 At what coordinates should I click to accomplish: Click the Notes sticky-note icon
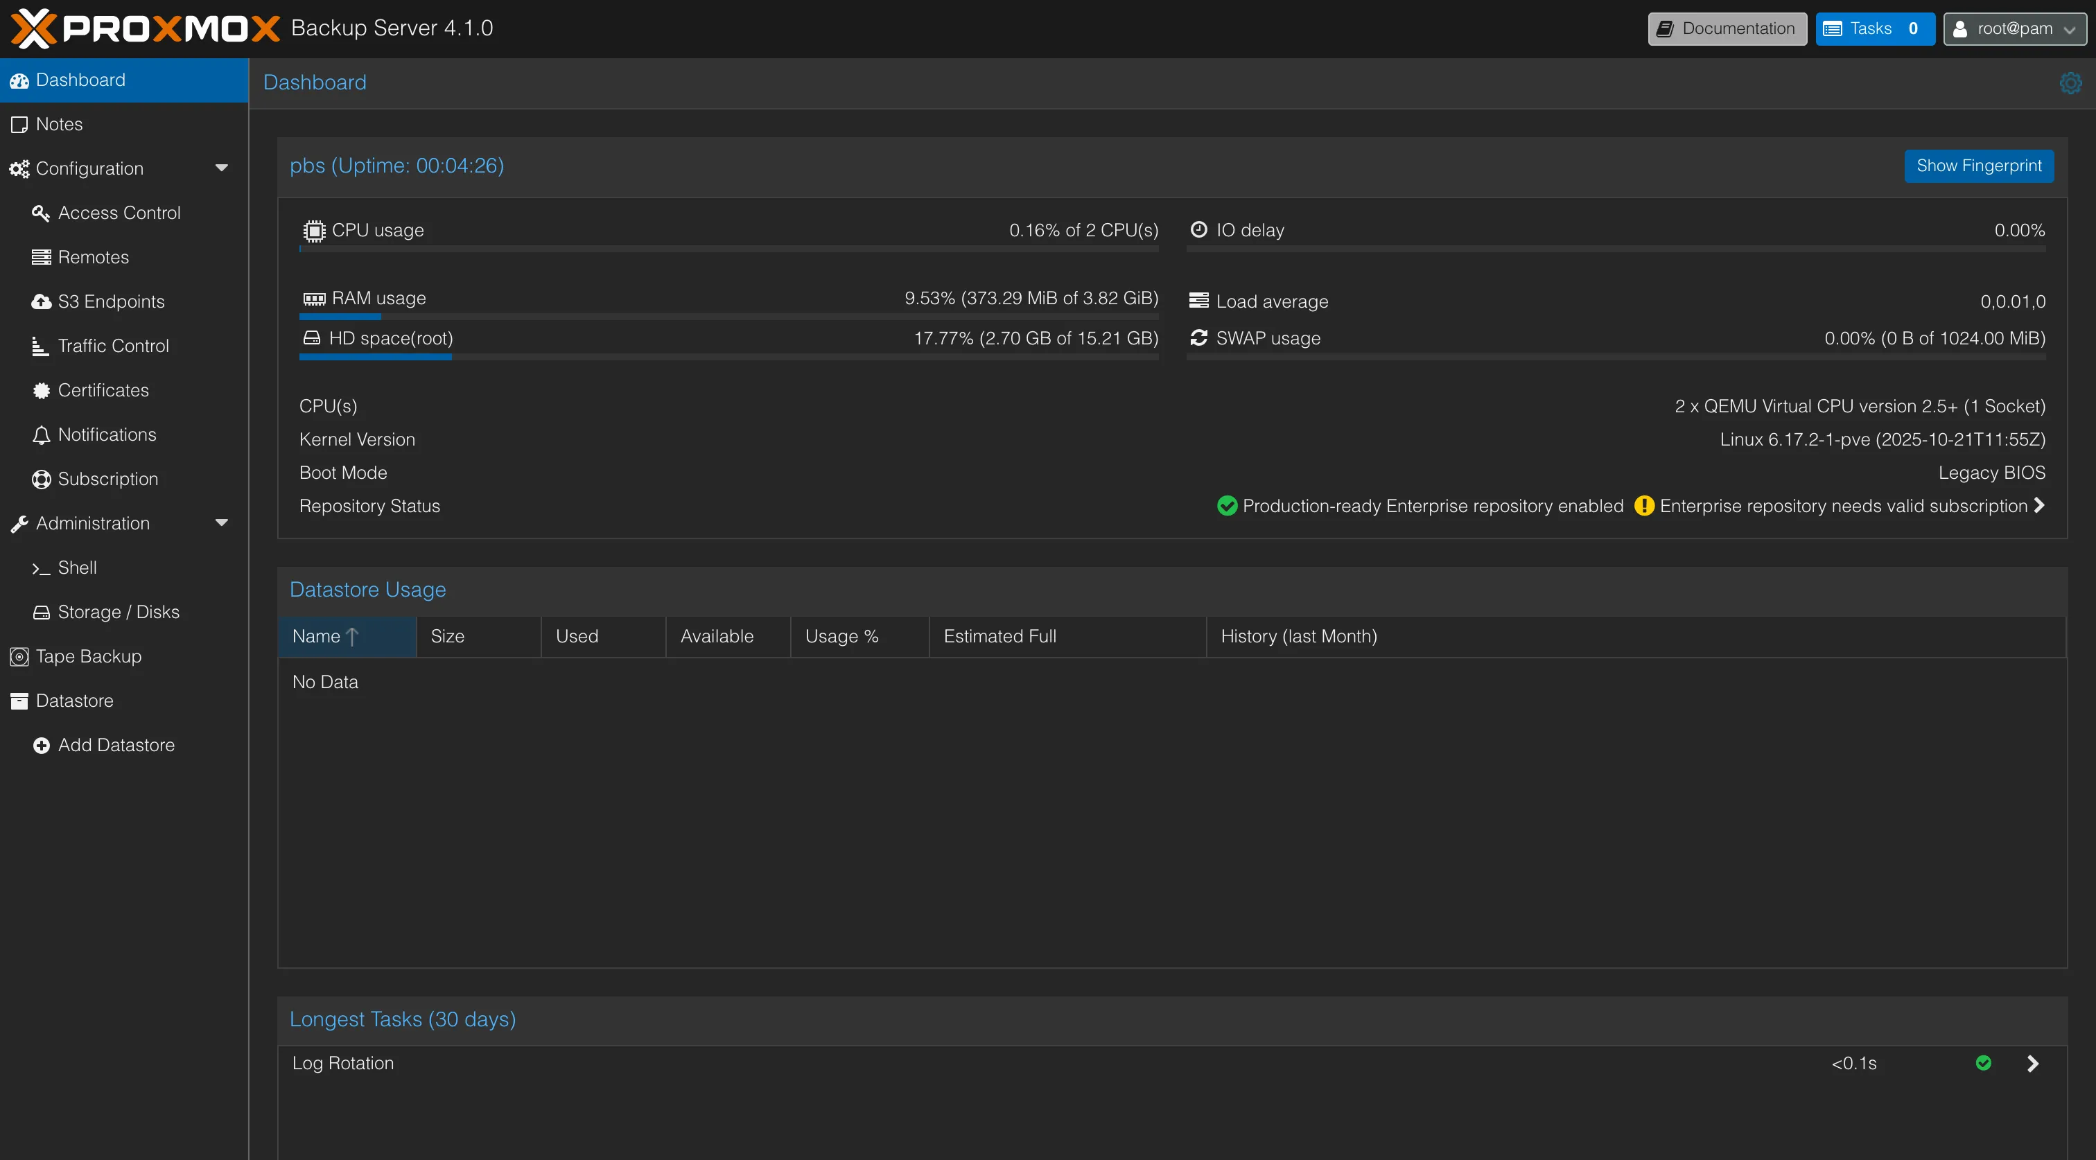coord(19,125)
